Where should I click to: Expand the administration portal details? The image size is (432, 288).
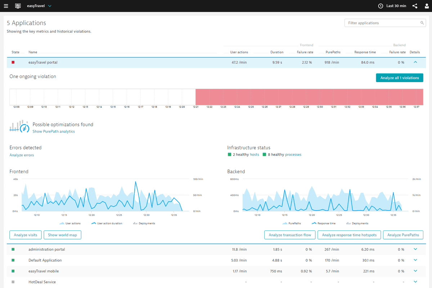(415, 249)
